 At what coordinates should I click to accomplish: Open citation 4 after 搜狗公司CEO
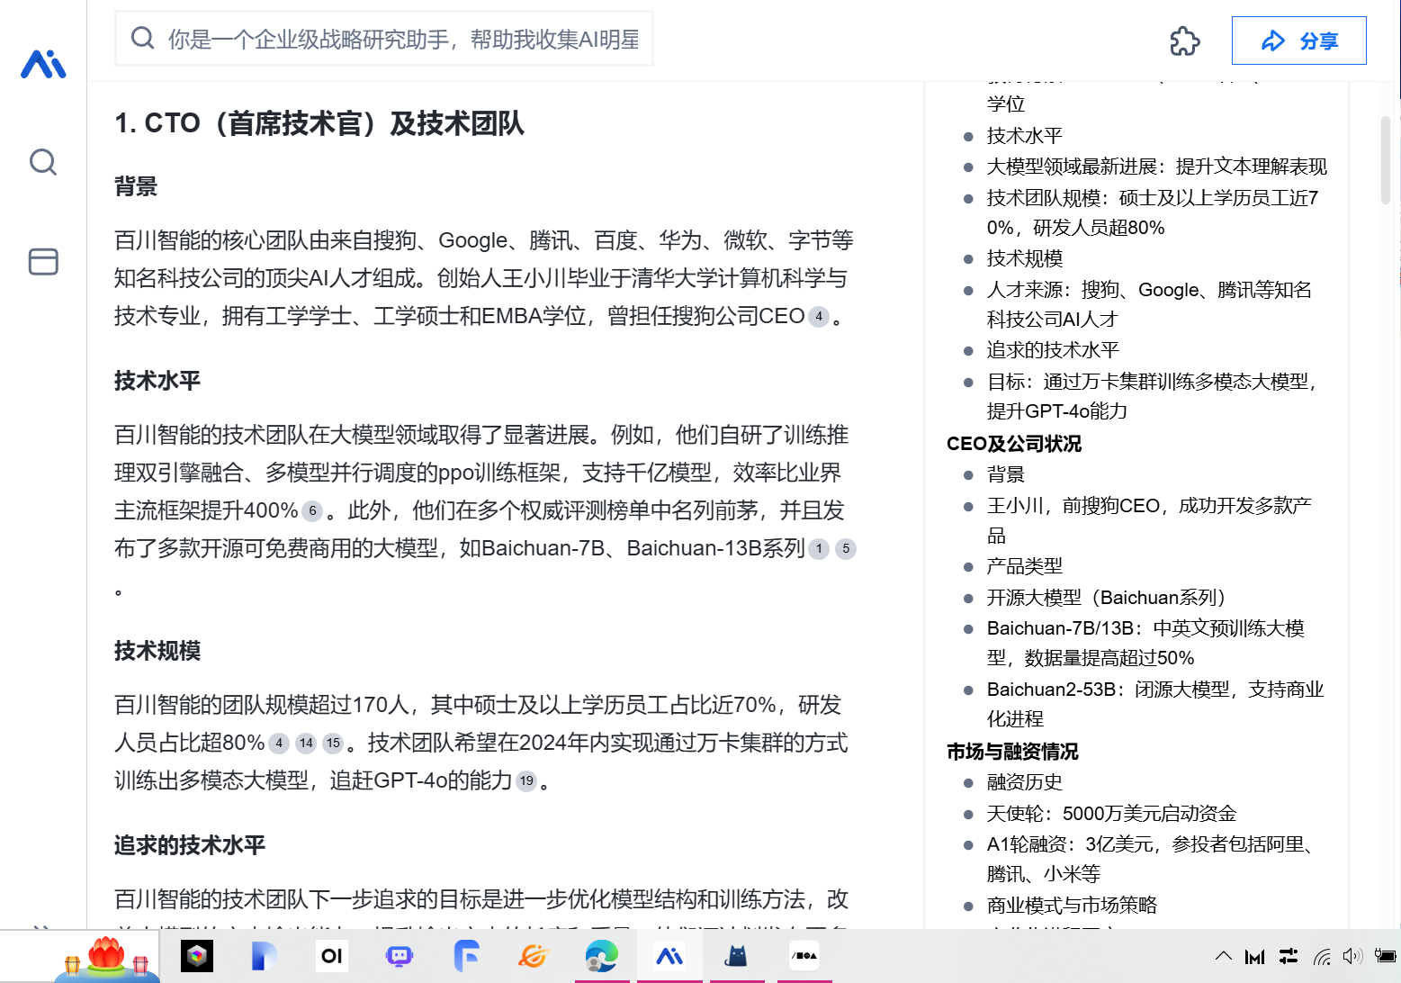818,317
